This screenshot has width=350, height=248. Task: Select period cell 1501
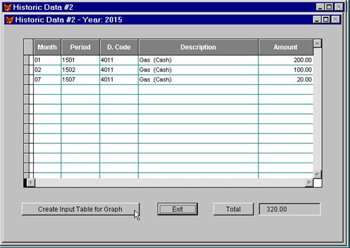click(x=80, y=60)
